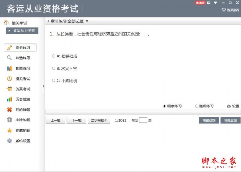Click the 收藏试题 button
The image size is (241, 172).
tap(209, 120)
